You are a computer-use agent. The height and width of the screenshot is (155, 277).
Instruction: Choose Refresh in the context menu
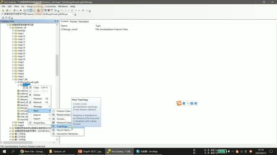point(39,102)
